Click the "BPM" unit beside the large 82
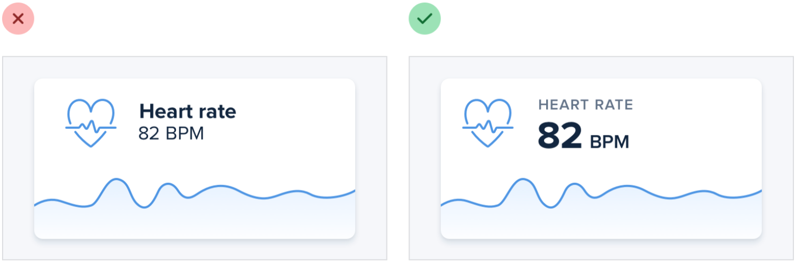 pos(610,141)
